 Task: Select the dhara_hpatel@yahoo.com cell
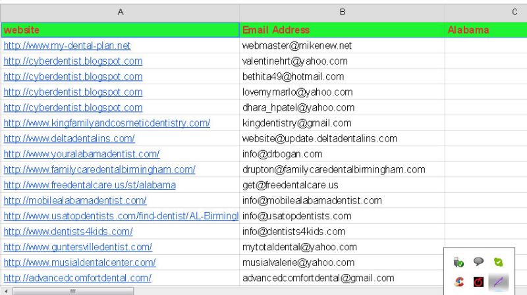[x=342, y=107]
